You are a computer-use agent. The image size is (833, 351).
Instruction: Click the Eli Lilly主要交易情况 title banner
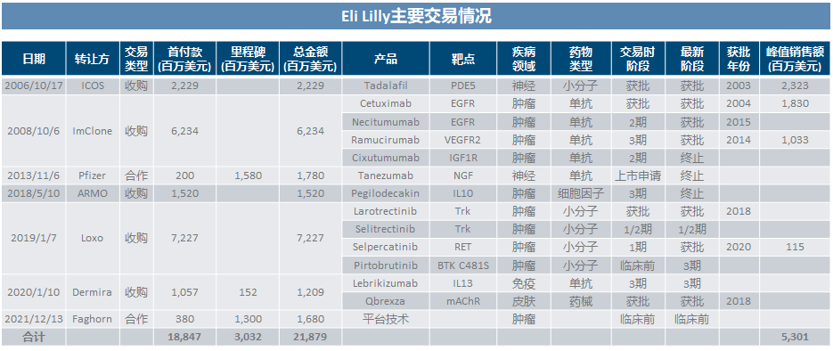click(416, 16)
